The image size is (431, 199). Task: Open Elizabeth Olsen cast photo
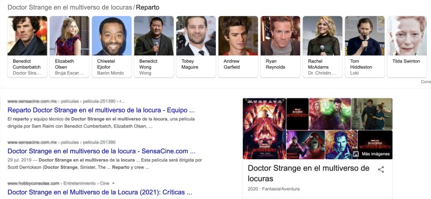click(70, 35)
